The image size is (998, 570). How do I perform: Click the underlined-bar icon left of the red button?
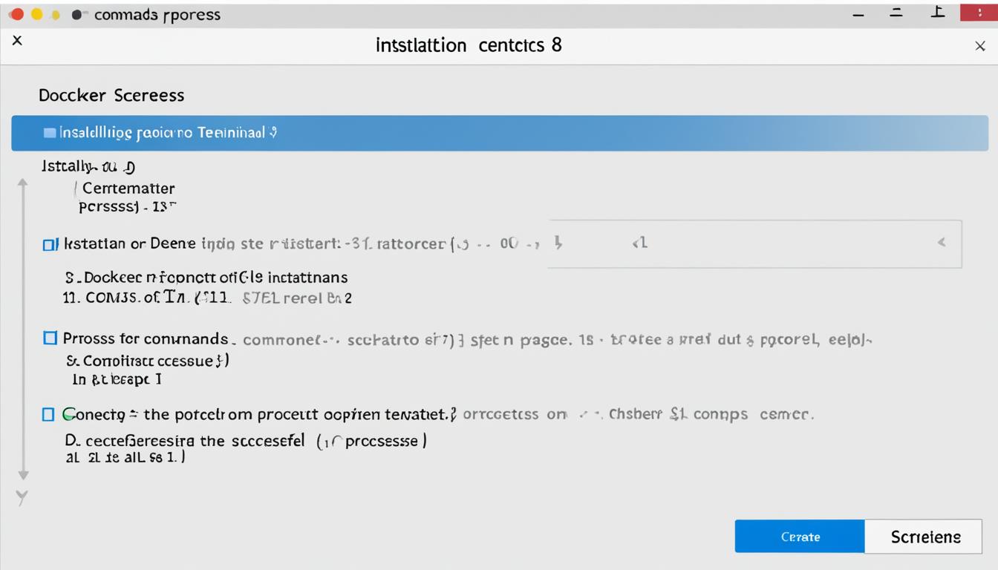[x=938, y=13]
